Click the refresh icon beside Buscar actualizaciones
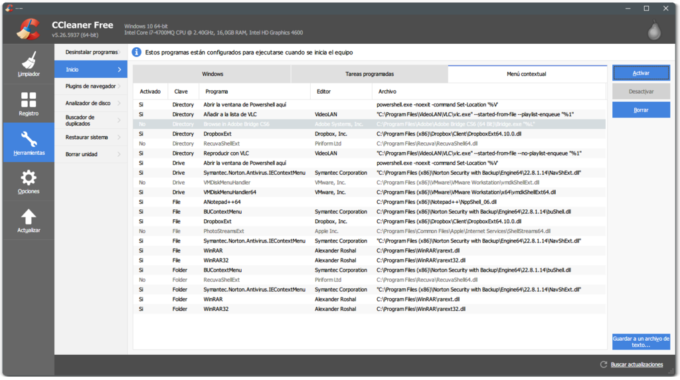 point(603,365)
